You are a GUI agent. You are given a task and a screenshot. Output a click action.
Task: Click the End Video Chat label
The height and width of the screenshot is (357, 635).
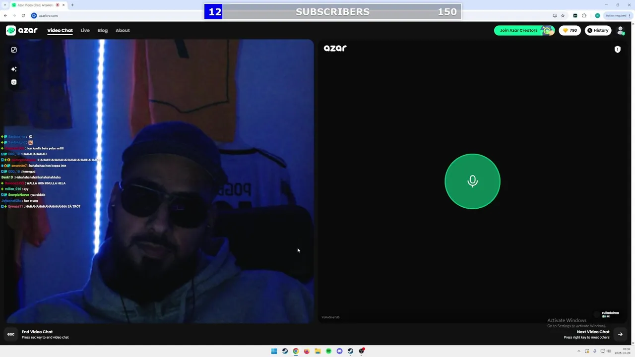point(37,332)
